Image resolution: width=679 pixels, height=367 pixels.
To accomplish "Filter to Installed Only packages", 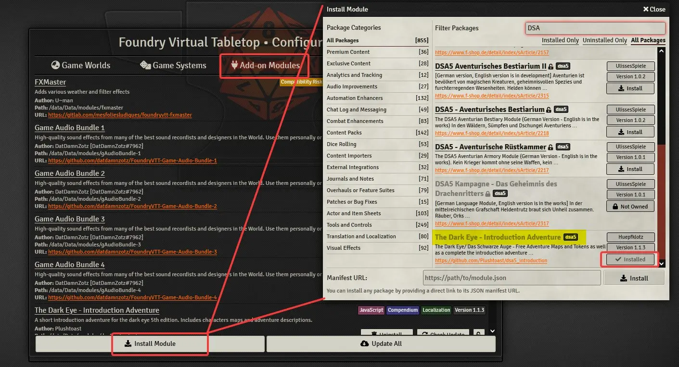I will pos(560,40).
